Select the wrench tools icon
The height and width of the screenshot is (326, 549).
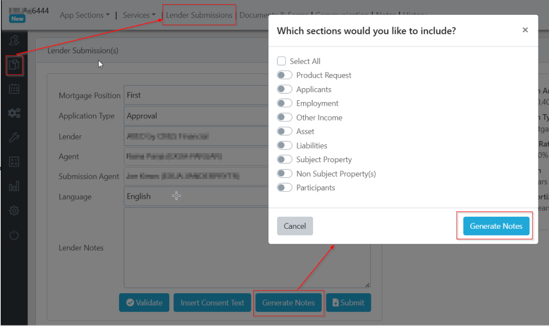pos(14,138)
